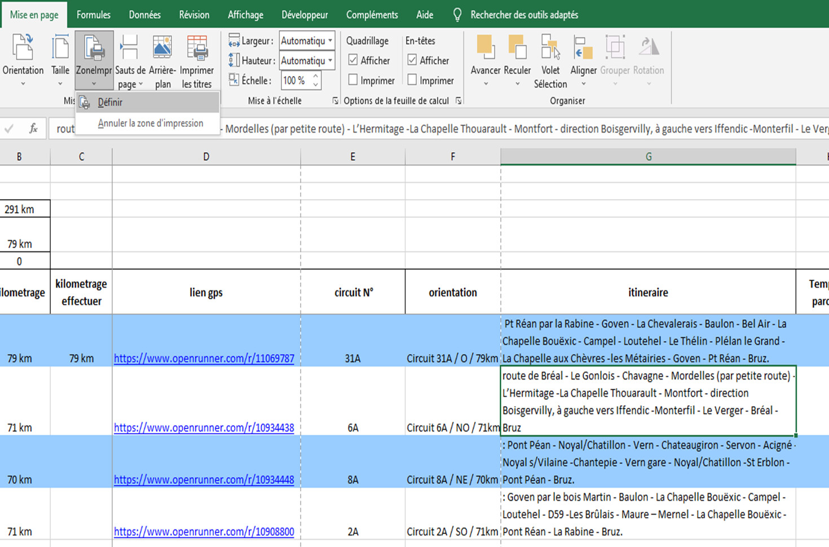Click the Définir menu entry icon

[x=85, y=102]
